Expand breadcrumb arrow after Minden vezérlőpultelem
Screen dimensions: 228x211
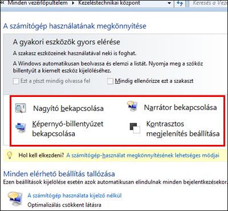pos(74,3)
